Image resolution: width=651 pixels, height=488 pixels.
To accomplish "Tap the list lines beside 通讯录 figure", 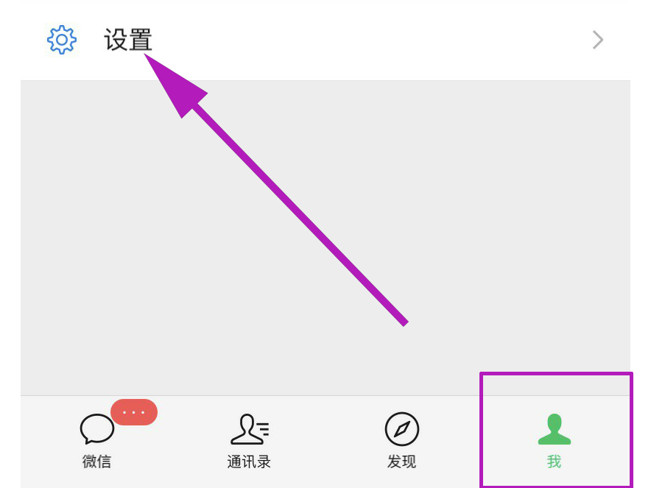I will pos(262,429).
